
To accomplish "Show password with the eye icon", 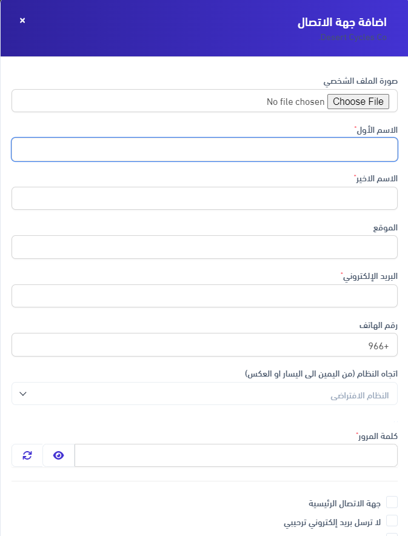I will click(59, 455).
